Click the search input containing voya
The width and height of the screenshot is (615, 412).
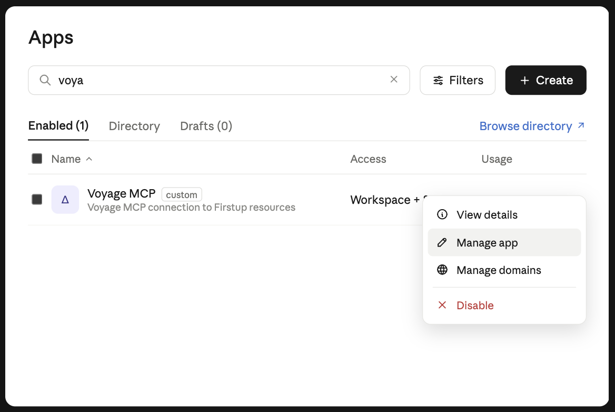point(219,80)
